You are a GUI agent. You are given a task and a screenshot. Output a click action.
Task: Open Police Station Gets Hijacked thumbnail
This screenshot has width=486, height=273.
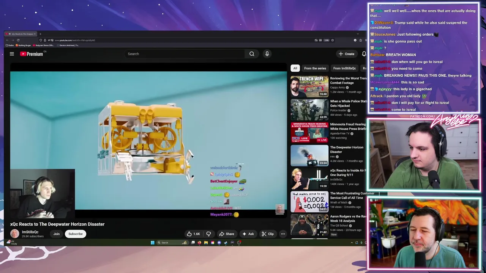[x=309, y=110]
